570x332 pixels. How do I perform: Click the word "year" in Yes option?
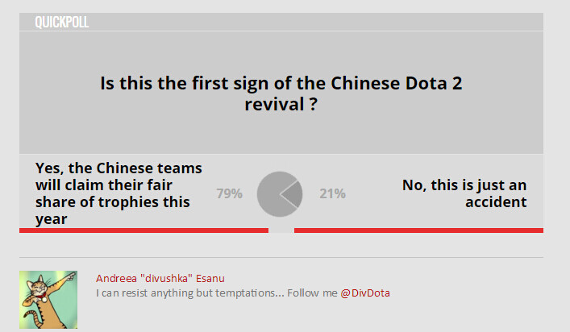[x=52, y=219]
